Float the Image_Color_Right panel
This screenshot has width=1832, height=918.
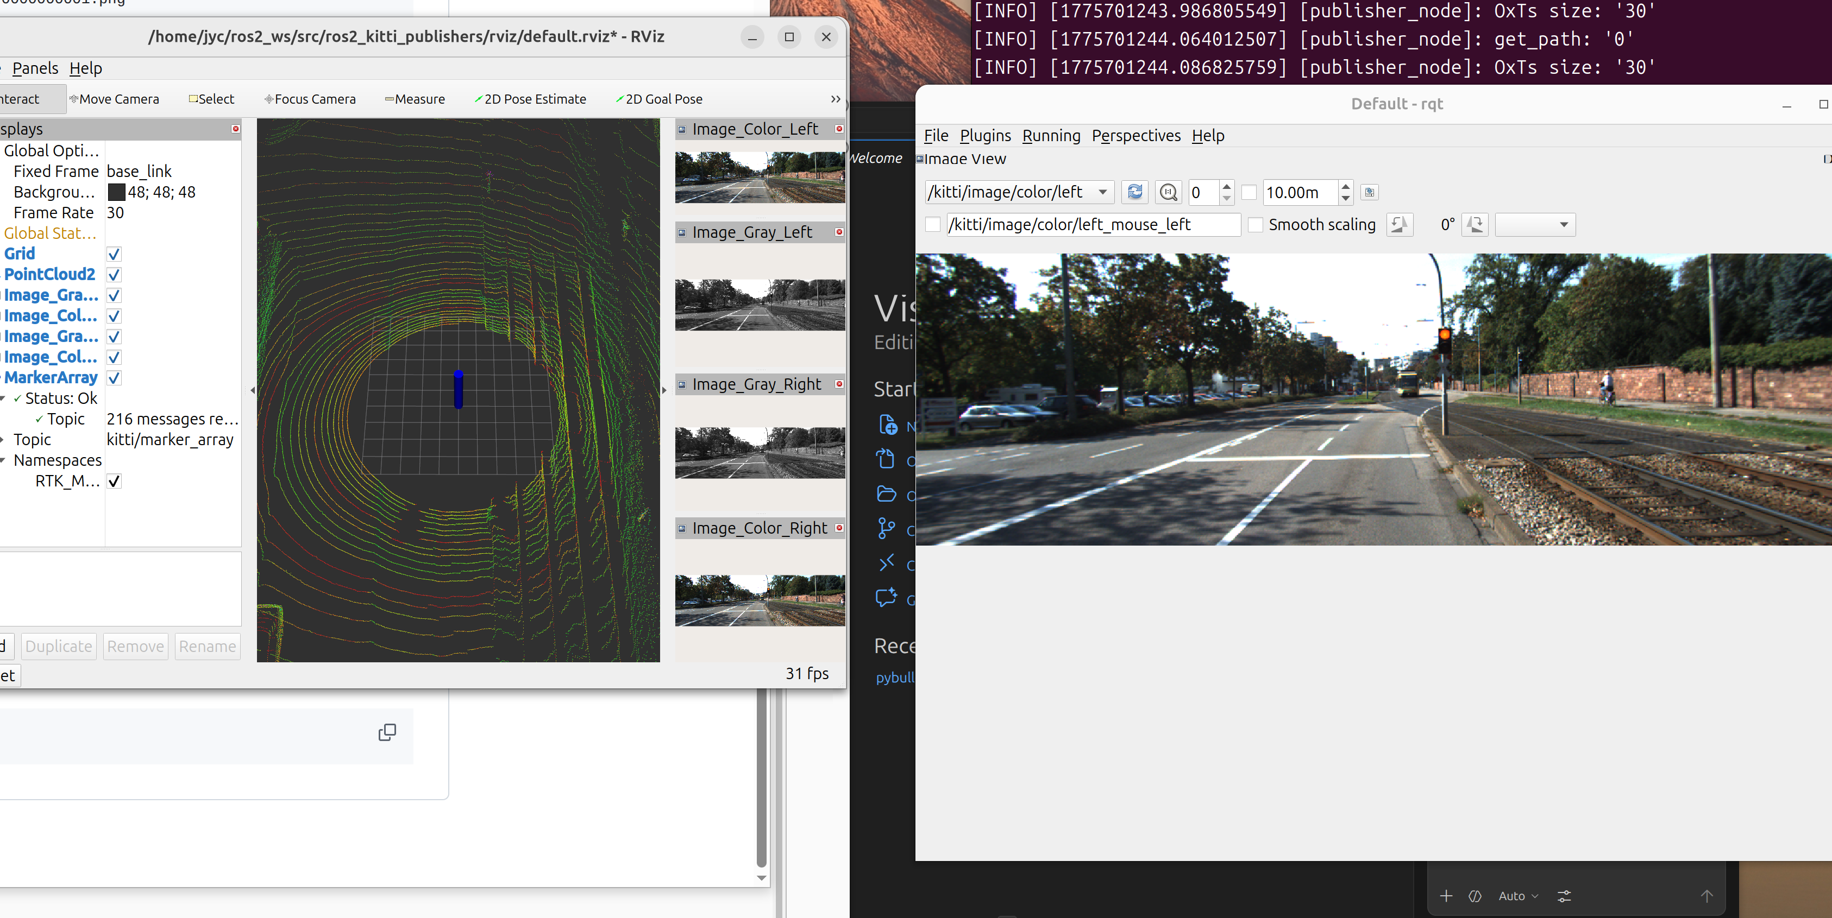[x=681, y=528]
